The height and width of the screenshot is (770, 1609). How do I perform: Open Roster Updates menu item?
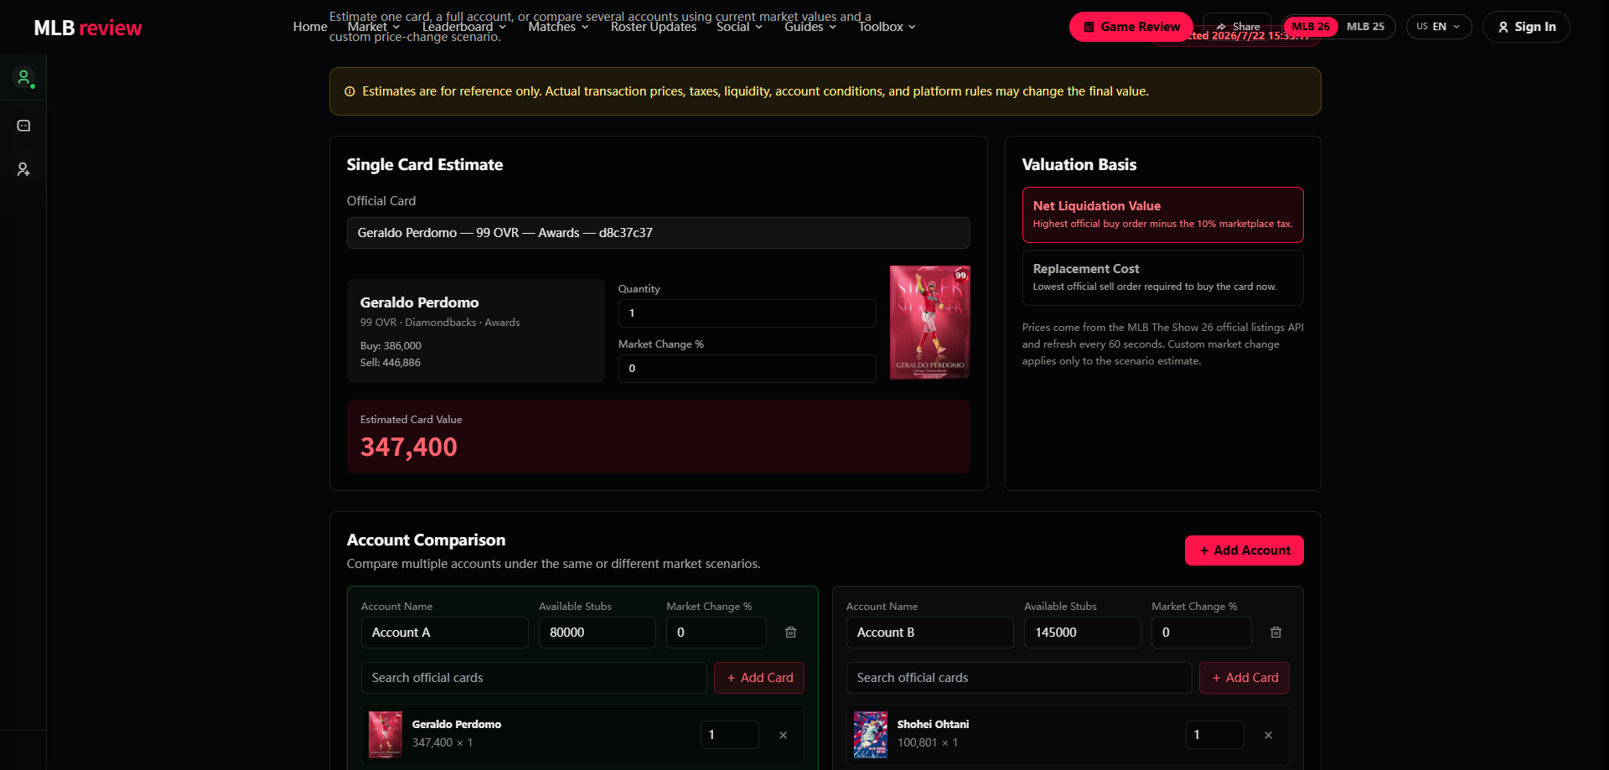654,27
